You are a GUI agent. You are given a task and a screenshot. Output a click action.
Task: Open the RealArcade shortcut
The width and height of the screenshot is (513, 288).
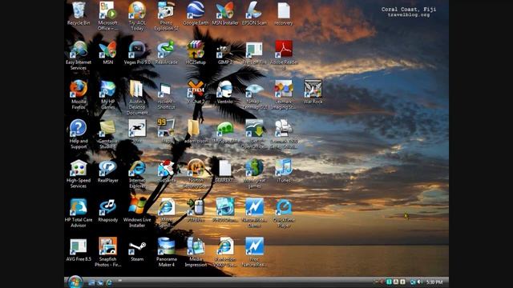point(166,53)
